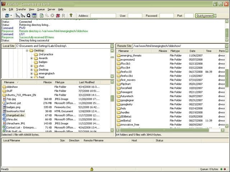Sort local files by Filename column
Viewport: 230px width, 172px height.
(x=19, y=82)
